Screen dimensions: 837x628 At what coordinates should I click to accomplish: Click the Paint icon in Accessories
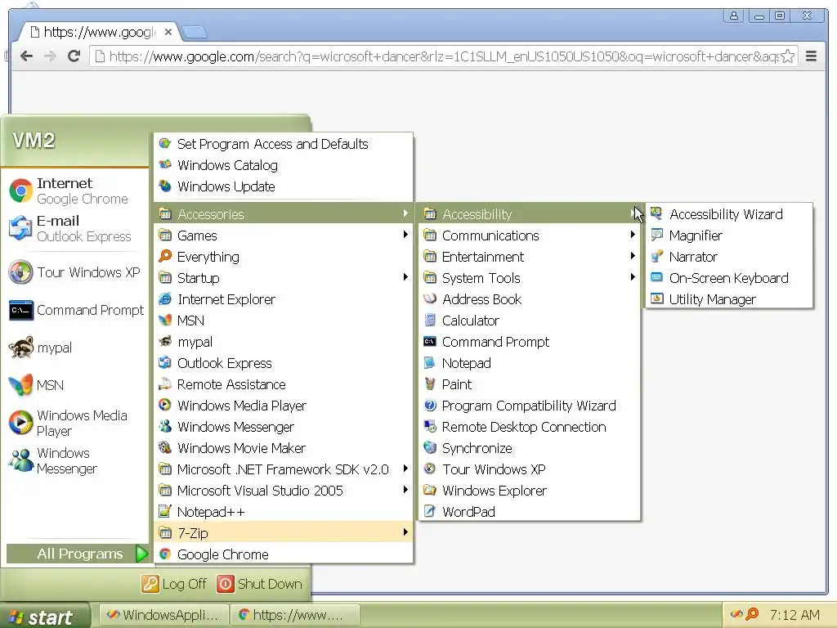pos(430,384)
